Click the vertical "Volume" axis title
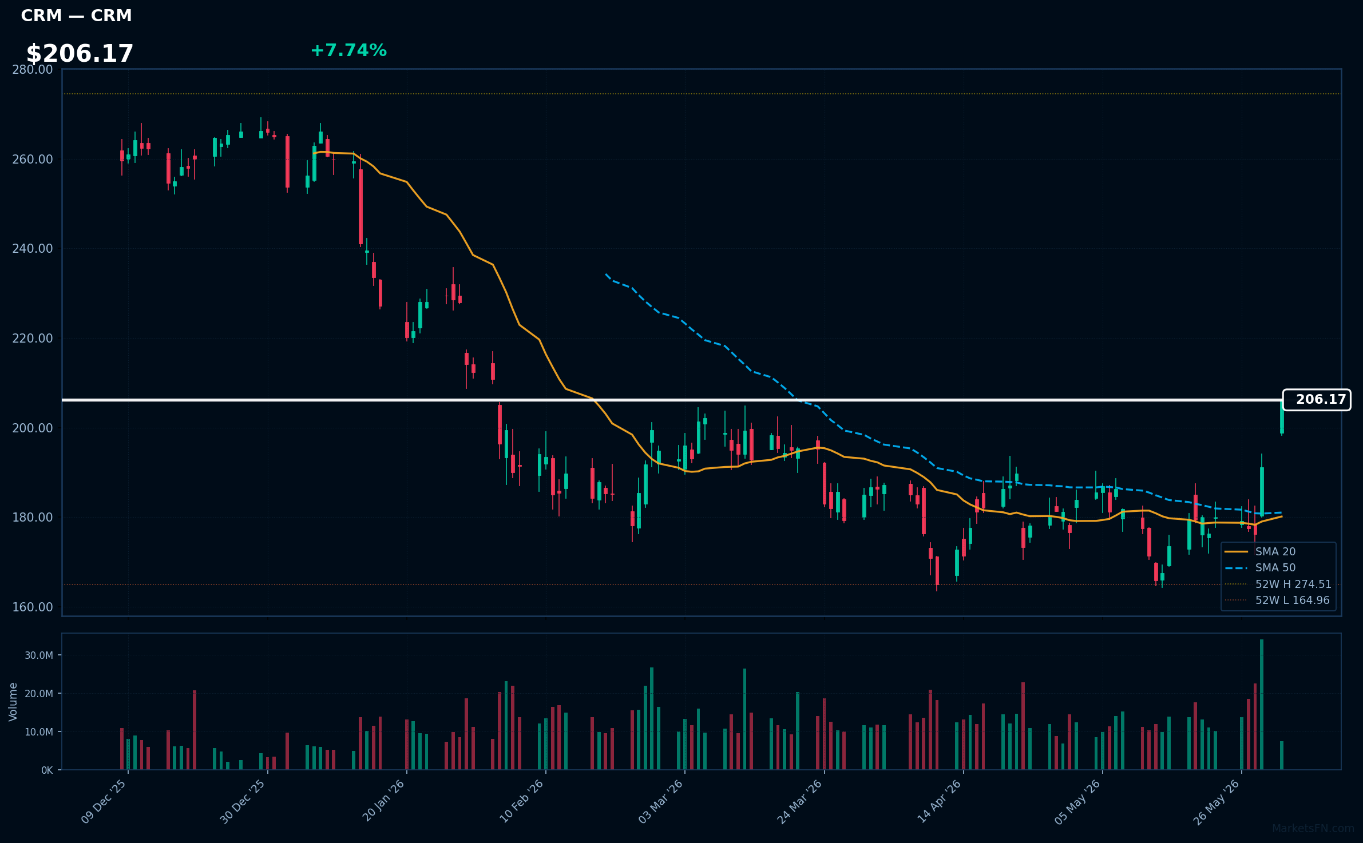This screenshot has height=843, width=1363. [x=13, y=702]
